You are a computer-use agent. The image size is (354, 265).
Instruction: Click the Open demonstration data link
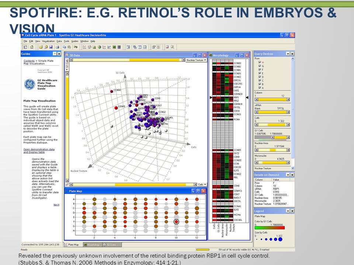point(39,151)
